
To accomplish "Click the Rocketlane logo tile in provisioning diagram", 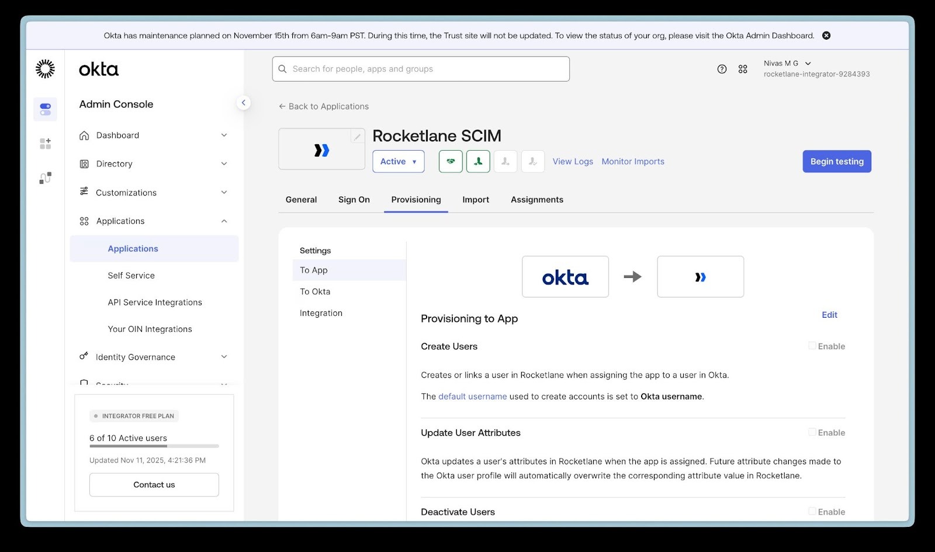I will [x=701, y=277].
